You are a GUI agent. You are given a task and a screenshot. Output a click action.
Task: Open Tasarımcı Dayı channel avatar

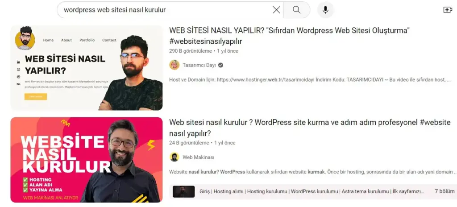click(x=174, y=65)
